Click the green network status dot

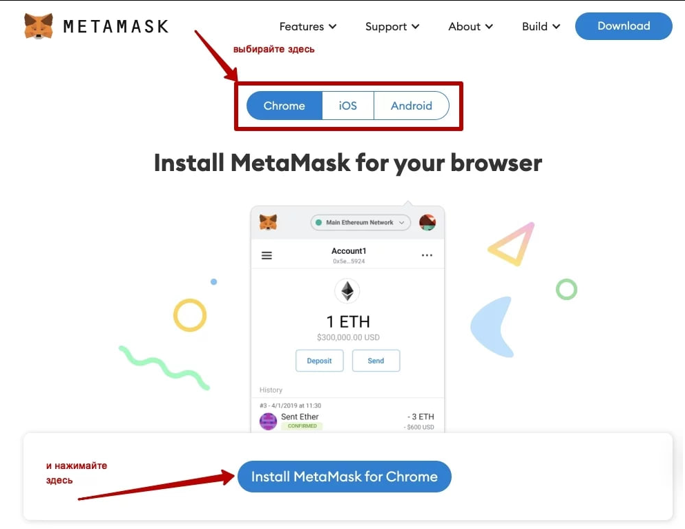click(x=318, y=222)
